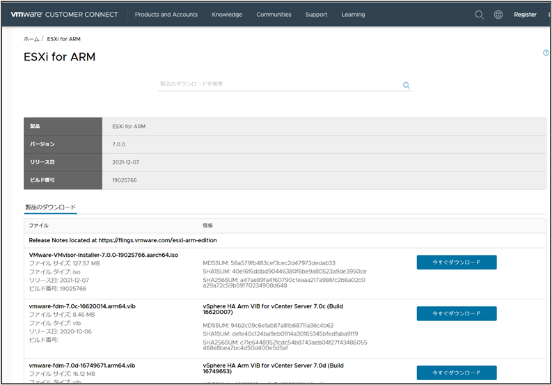Click the 情報 column header
Image resolution: width=552 pixels, height=385 pixels.
click(x=207, y=226)
